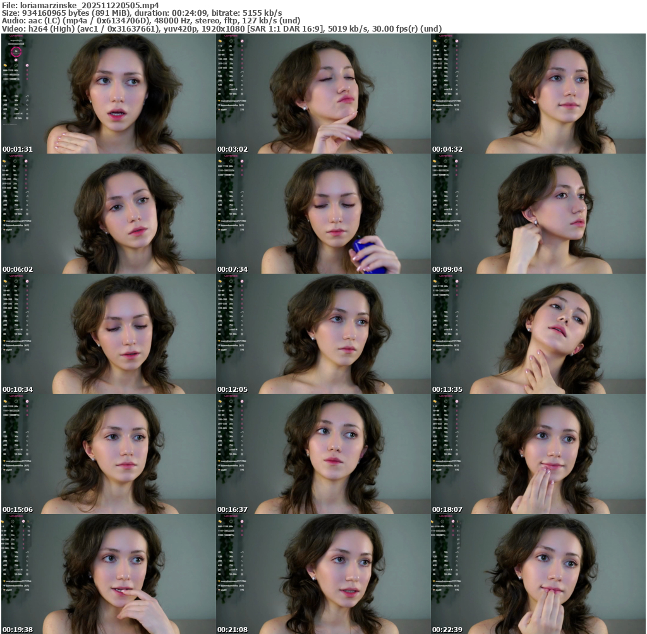The width and height of the screenshot is (647, 634).
Task: Click the frame thumbnail at 00:06:02
Action: (x=109, y=214)
